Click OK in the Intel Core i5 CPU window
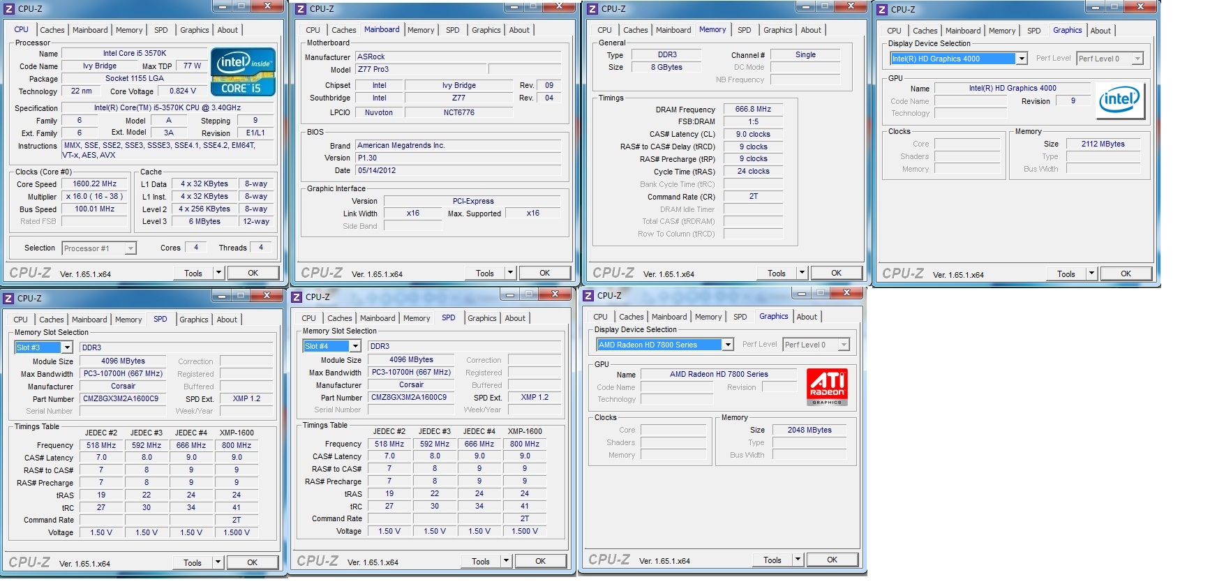The image size is (1217, 584). (253, 274)
